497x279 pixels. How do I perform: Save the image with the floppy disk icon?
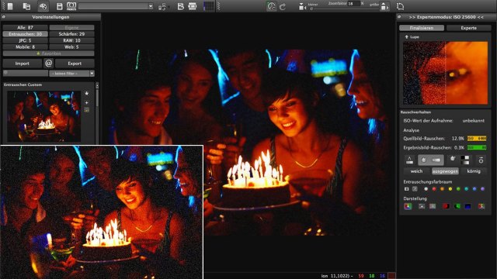59,6
